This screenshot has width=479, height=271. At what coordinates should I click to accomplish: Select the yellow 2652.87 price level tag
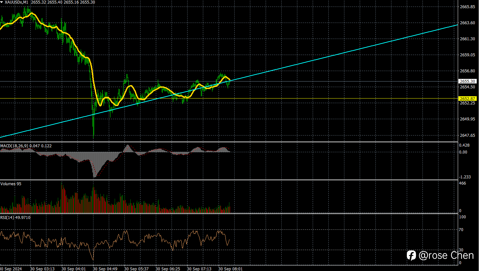pyautogui.click(x=468, y=99)
